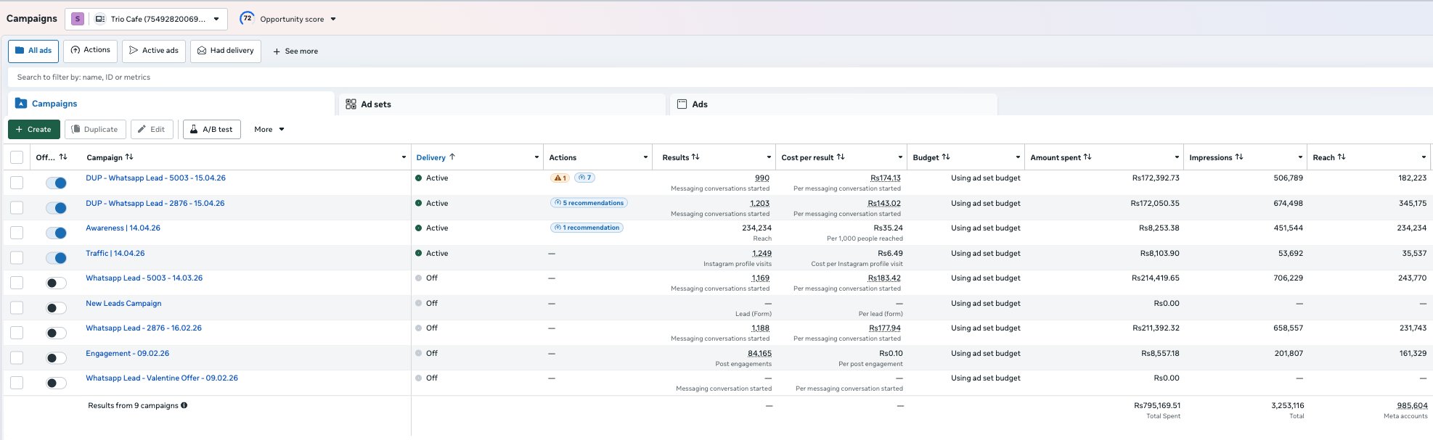This screenshot has height=440, width=1433.
Task: Turn on Engagement - 09.02.26 campaign toggle
Action: coord(56,358)
